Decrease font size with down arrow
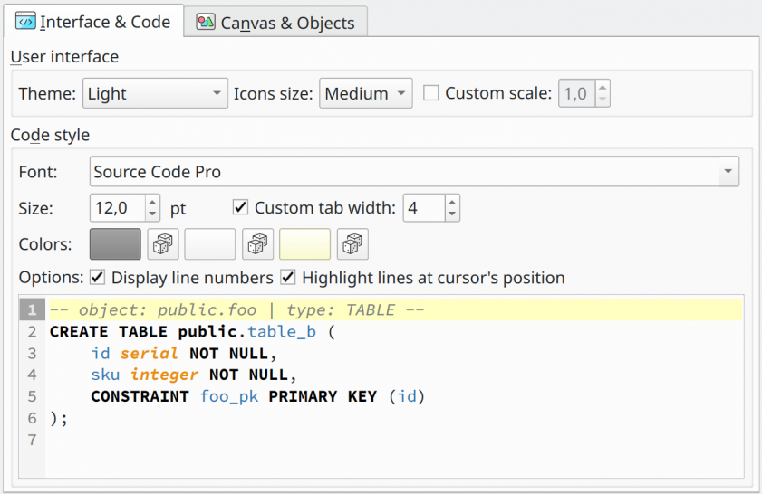The image size is (762, 494). point(152,214)
